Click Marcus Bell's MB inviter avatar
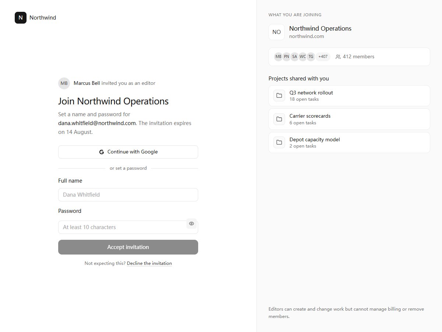The image size is (442, 332). pos(64,83)
